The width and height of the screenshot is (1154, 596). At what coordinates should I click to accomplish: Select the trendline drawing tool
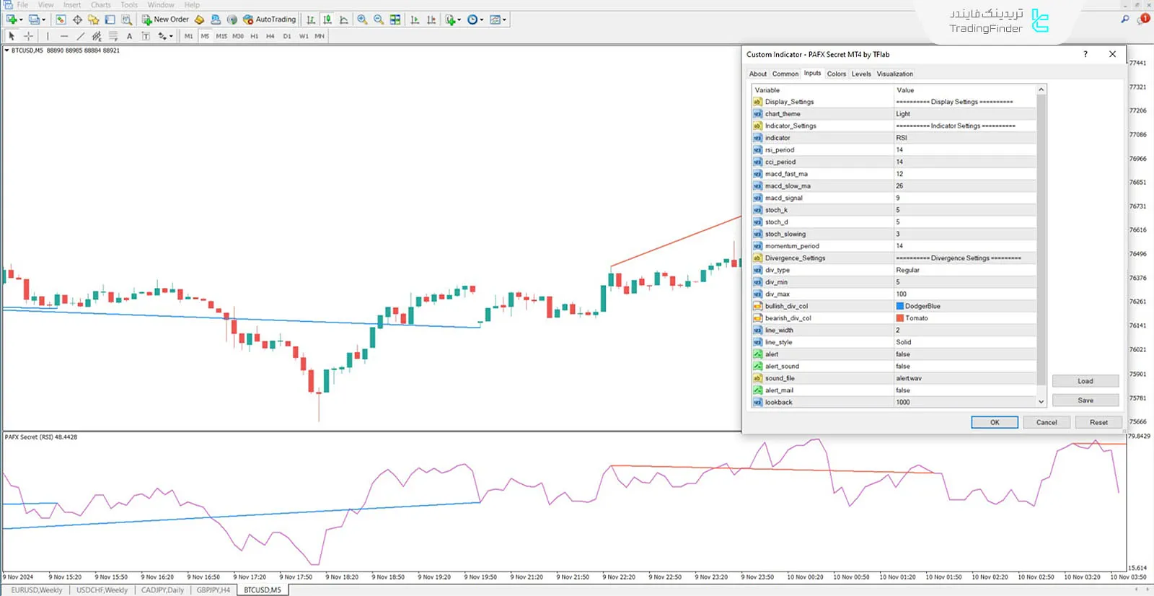pyautogui.click(x=80, y=36)
